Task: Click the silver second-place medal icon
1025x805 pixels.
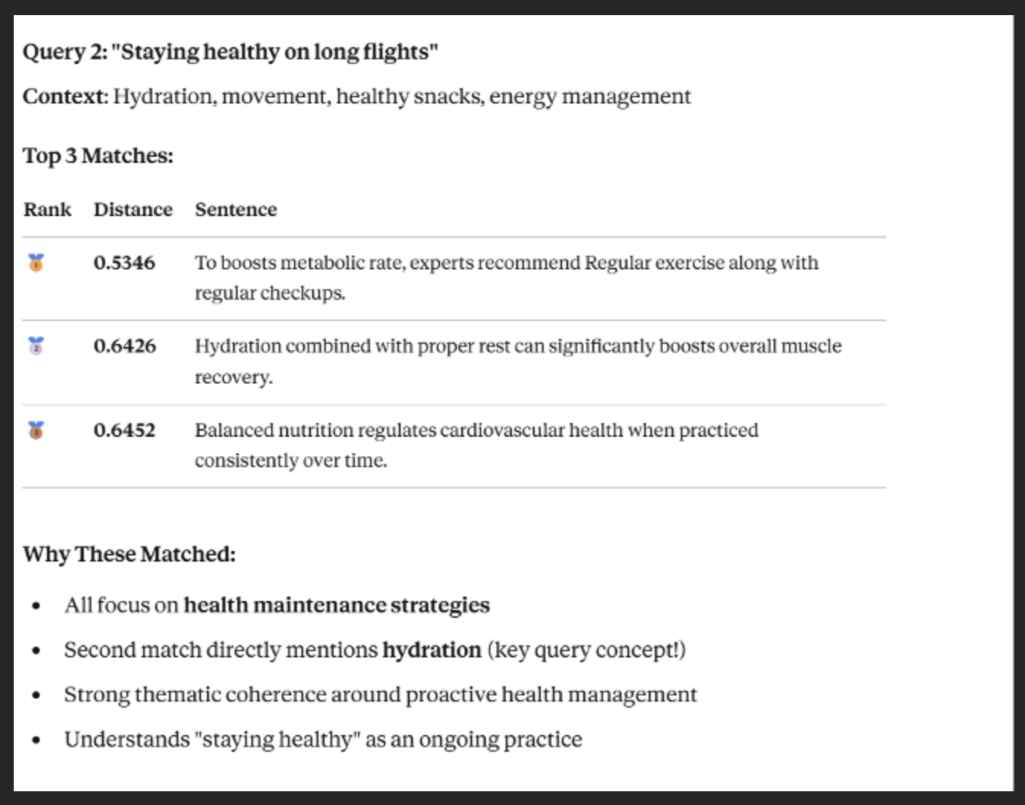Action: click(36, 346)
